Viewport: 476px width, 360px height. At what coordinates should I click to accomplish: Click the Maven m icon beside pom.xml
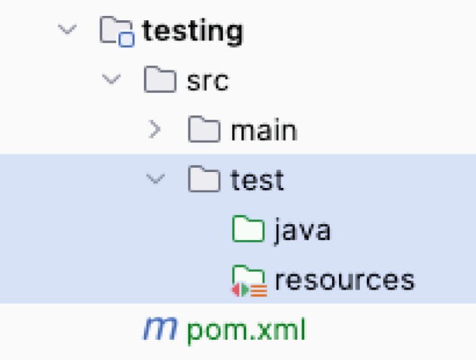point(160,329)
